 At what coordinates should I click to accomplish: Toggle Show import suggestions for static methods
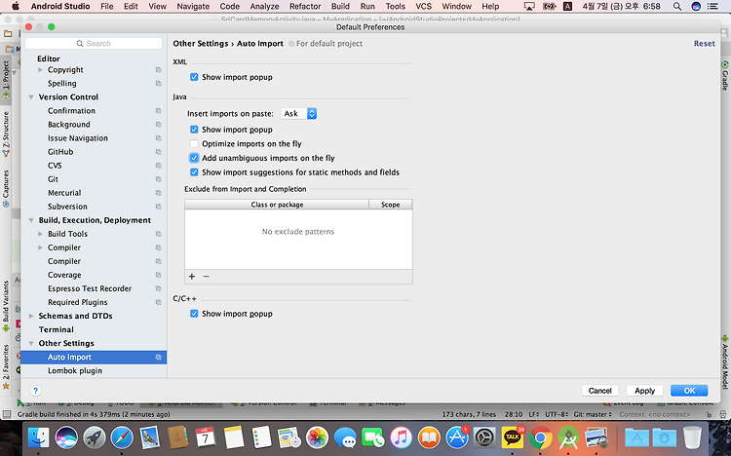pyautogui.click(x=194, y=172)
